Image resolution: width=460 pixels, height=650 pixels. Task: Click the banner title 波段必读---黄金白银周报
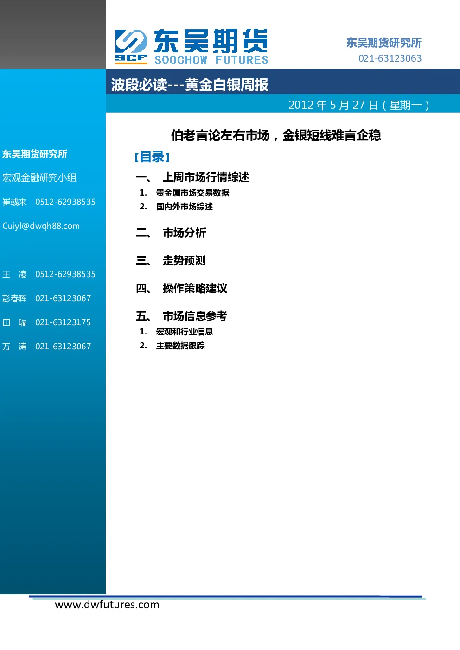[190, 85]
